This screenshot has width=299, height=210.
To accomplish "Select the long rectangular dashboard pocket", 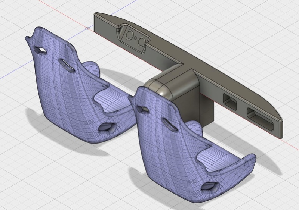I will 260,119.
